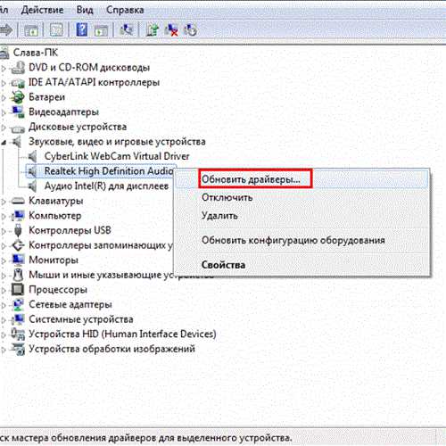The width and height of the screenshot is (446, 446).
Task: Expand the DVD и CD-ROM дисководы node
Action: 4,69
